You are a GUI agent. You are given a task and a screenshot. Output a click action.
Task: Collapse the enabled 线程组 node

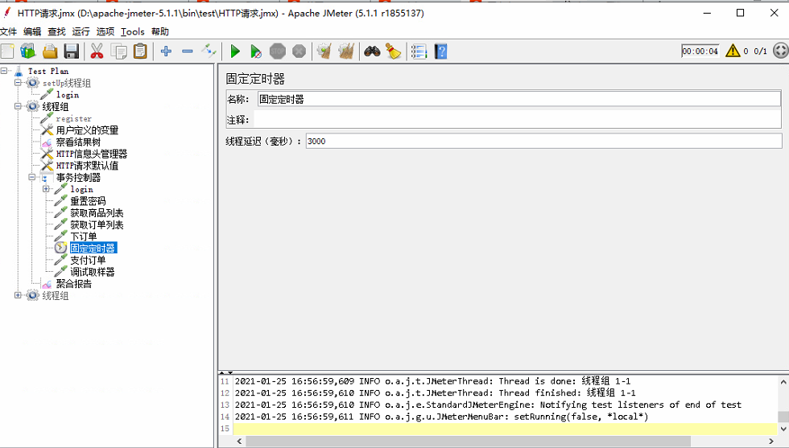pyautogui.click(x=18, y=106)
